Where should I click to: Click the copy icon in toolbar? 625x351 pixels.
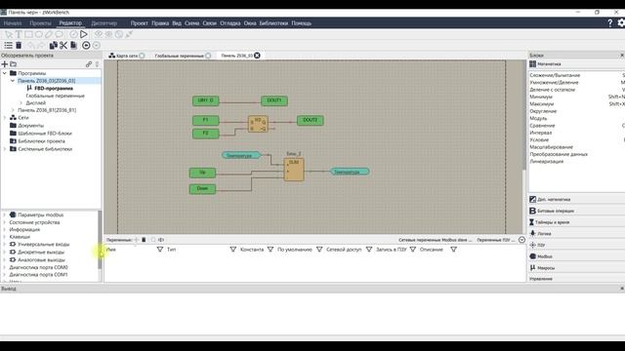53,46
